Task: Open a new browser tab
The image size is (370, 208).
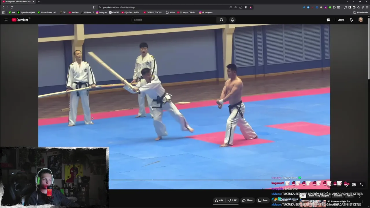Action: (39, 1)
